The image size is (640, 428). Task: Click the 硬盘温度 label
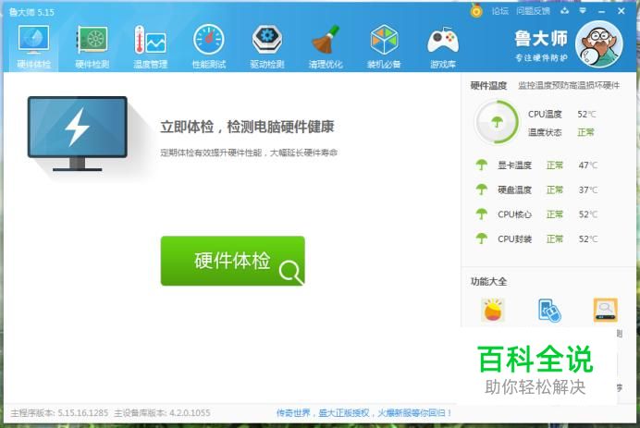pos(515,190)
